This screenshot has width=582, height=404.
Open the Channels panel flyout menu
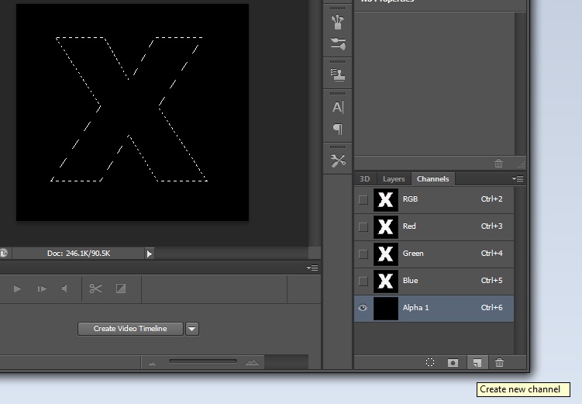pyautogui.click(x=518, y=179)
